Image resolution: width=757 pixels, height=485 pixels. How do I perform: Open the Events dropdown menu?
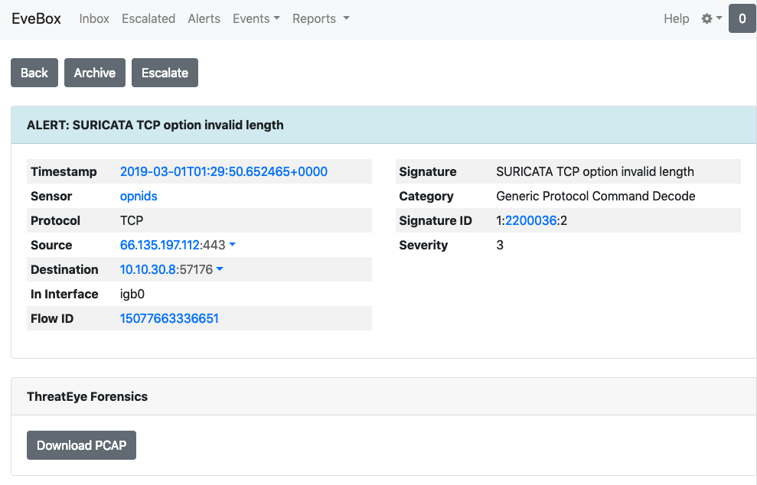pyautogui.click(x=256, y=19)
